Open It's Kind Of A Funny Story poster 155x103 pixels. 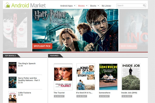pos(86,77)
